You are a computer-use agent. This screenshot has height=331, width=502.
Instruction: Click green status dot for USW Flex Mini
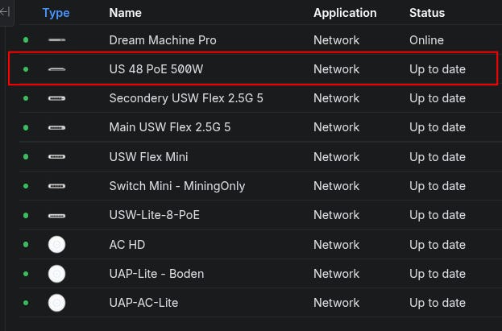(26, 156)
